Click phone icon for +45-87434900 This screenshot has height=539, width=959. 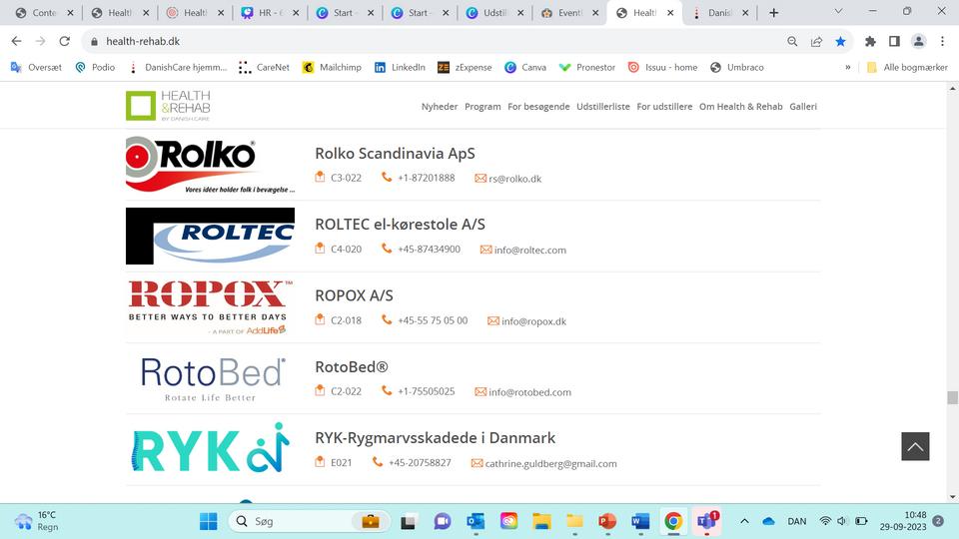click(387, 249)
